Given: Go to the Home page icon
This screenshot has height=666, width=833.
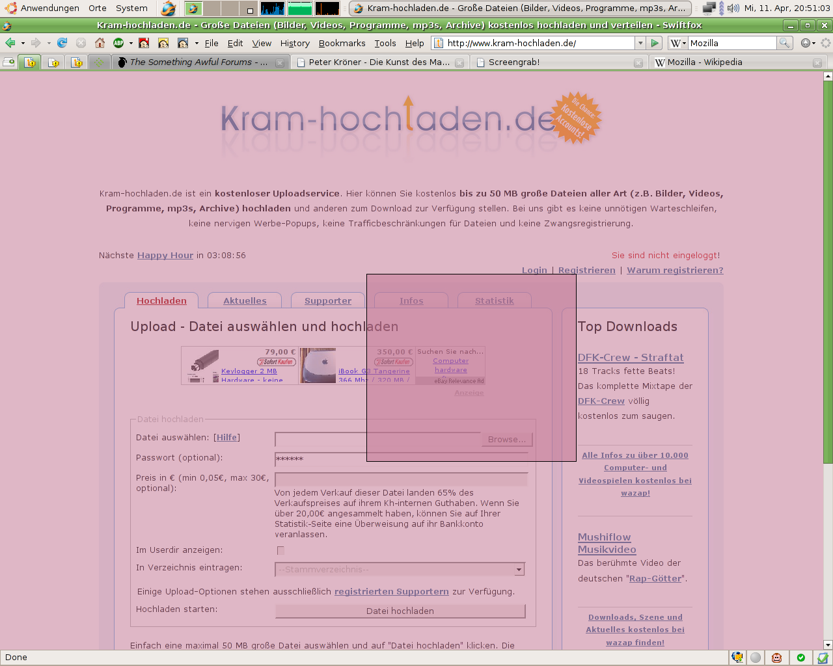Looking at the screenshot, I should [x=100, y=43].
